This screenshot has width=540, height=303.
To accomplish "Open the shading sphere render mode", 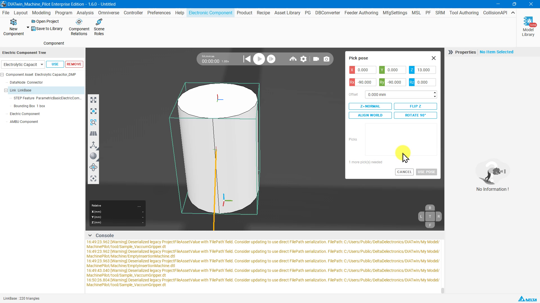I will [93, 156].
